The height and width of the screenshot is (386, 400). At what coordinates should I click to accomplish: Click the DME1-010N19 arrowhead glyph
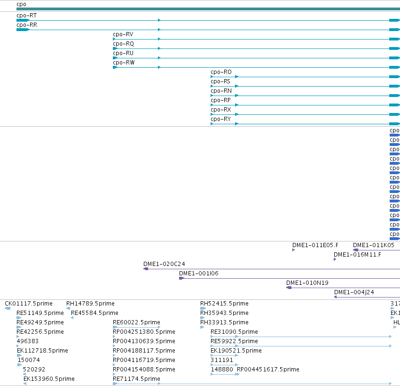[x=289, y=288]
